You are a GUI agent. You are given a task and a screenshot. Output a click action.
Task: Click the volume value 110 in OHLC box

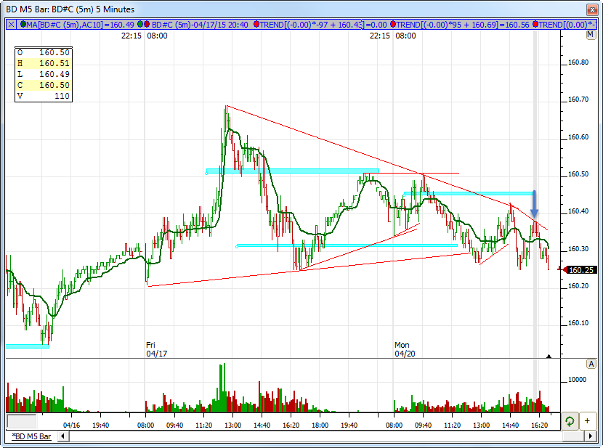coord(62,96)
